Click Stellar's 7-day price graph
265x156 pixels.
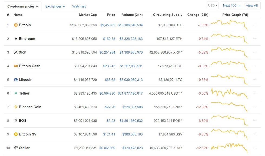pyautogui.click(x=230, y=148)
